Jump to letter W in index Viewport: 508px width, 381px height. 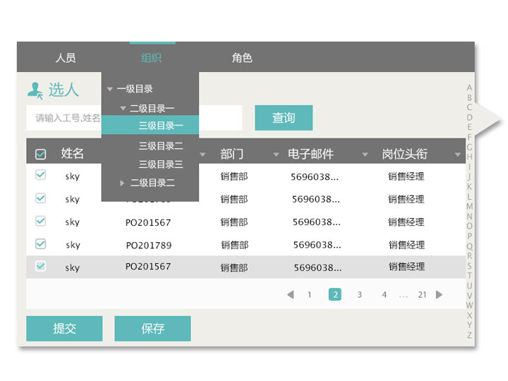(x=469, y=306)
